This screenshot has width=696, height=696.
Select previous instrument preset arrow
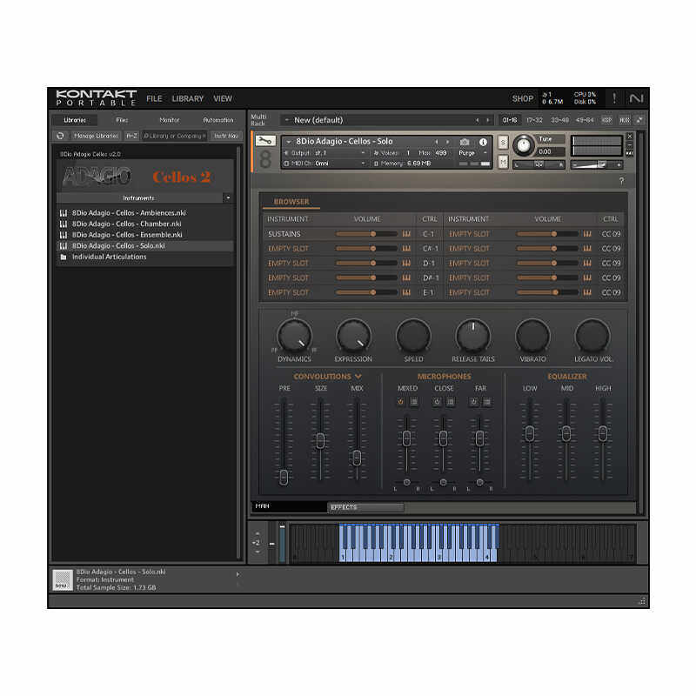[437, 142]
